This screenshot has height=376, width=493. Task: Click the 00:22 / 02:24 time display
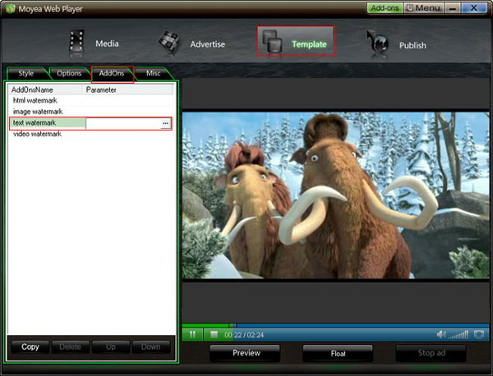[244, 335]
